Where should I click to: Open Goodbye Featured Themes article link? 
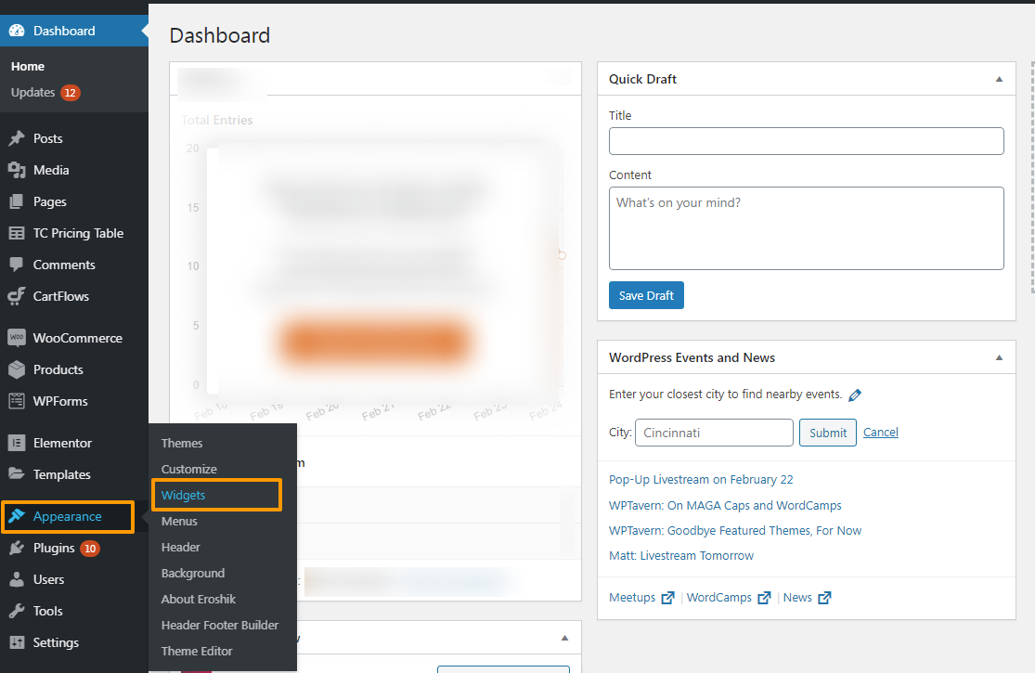[x=734, y=530]
